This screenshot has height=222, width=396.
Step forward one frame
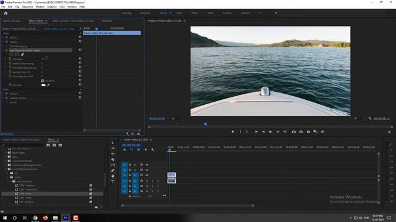coord(278,131)
